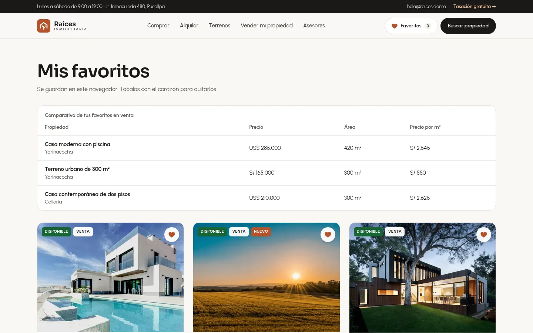
Task: Select the Casa moderna con piscina row title
Action: pos(77,144)
